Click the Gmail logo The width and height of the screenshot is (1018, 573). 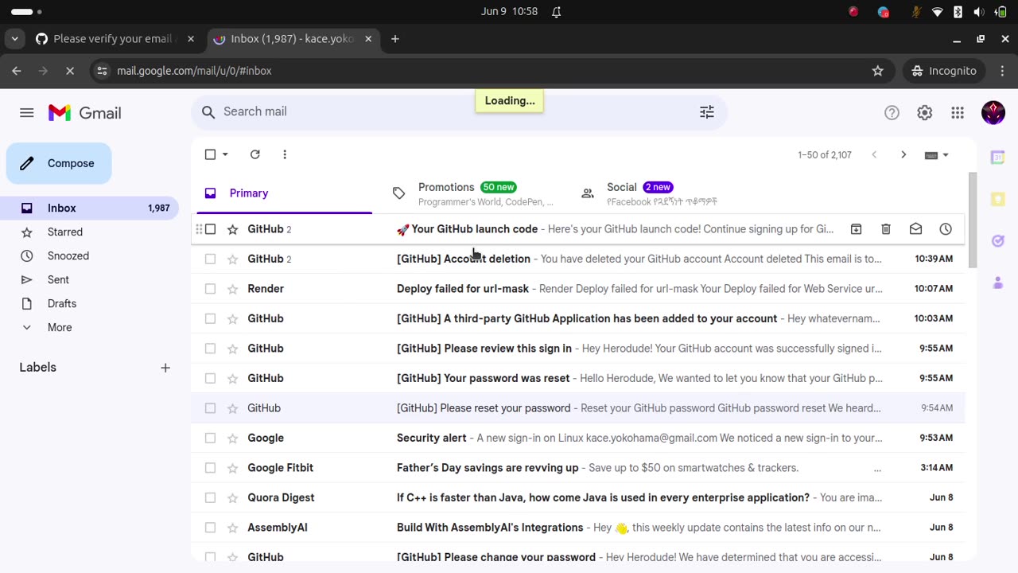pos(84,113)
